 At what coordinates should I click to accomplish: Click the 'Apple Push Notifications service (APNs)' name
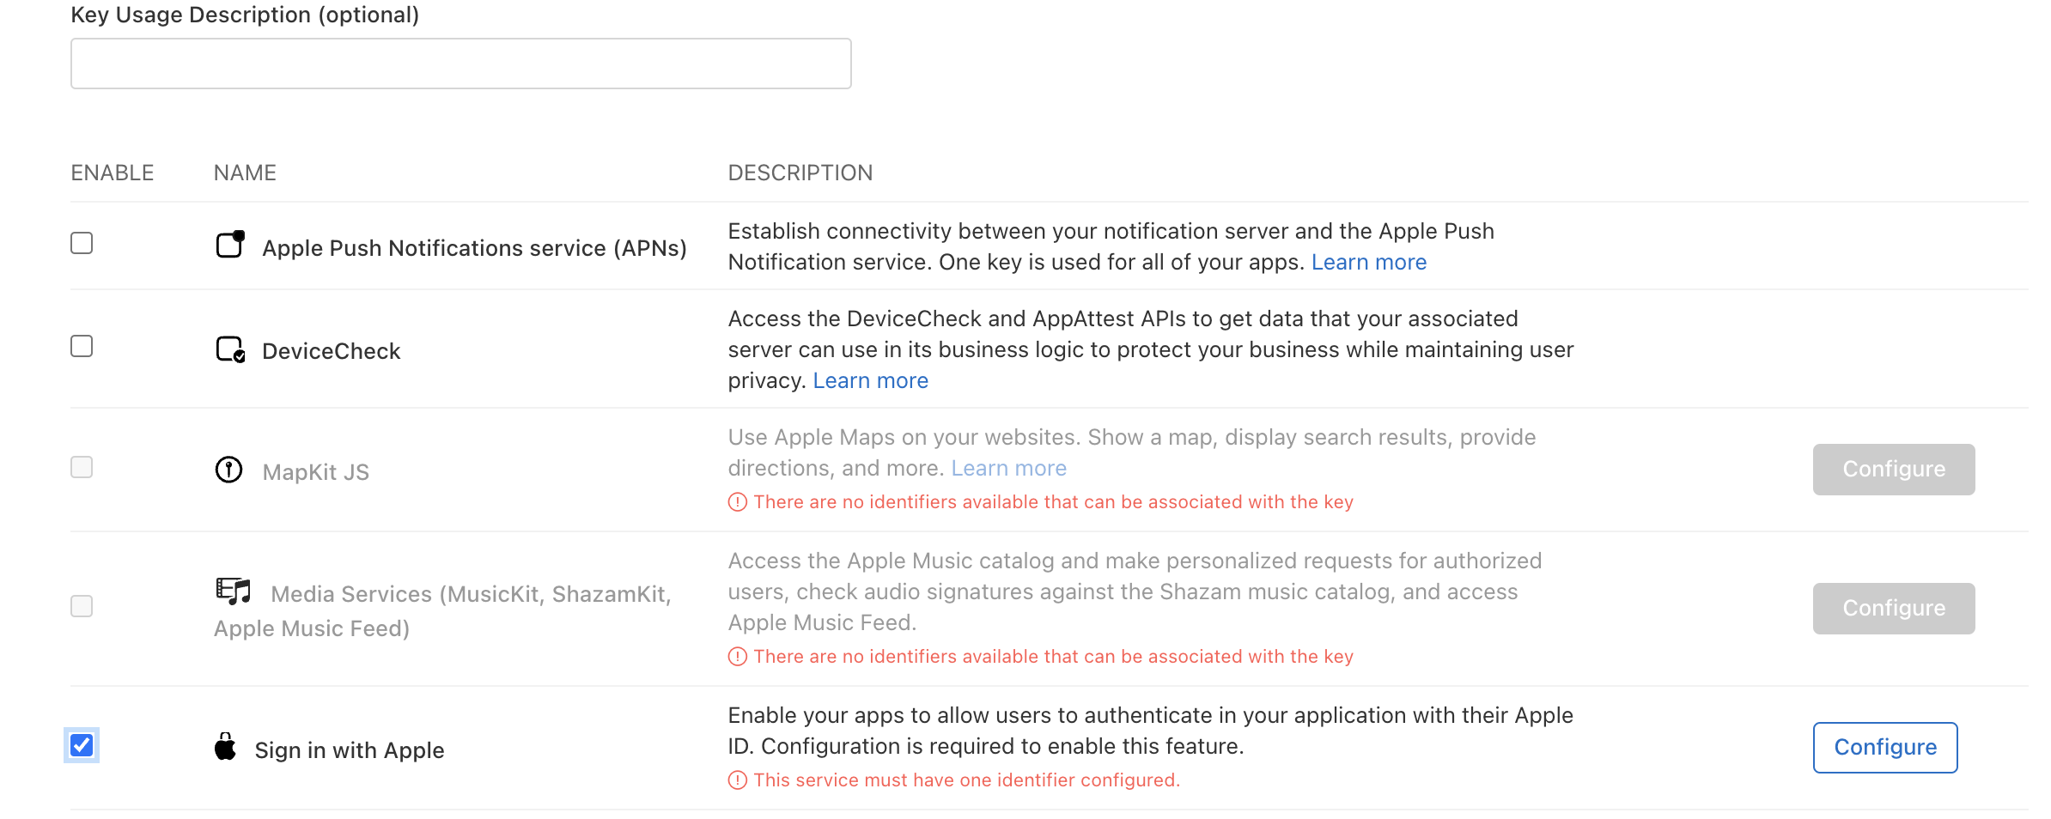click(x=474, y=248)
